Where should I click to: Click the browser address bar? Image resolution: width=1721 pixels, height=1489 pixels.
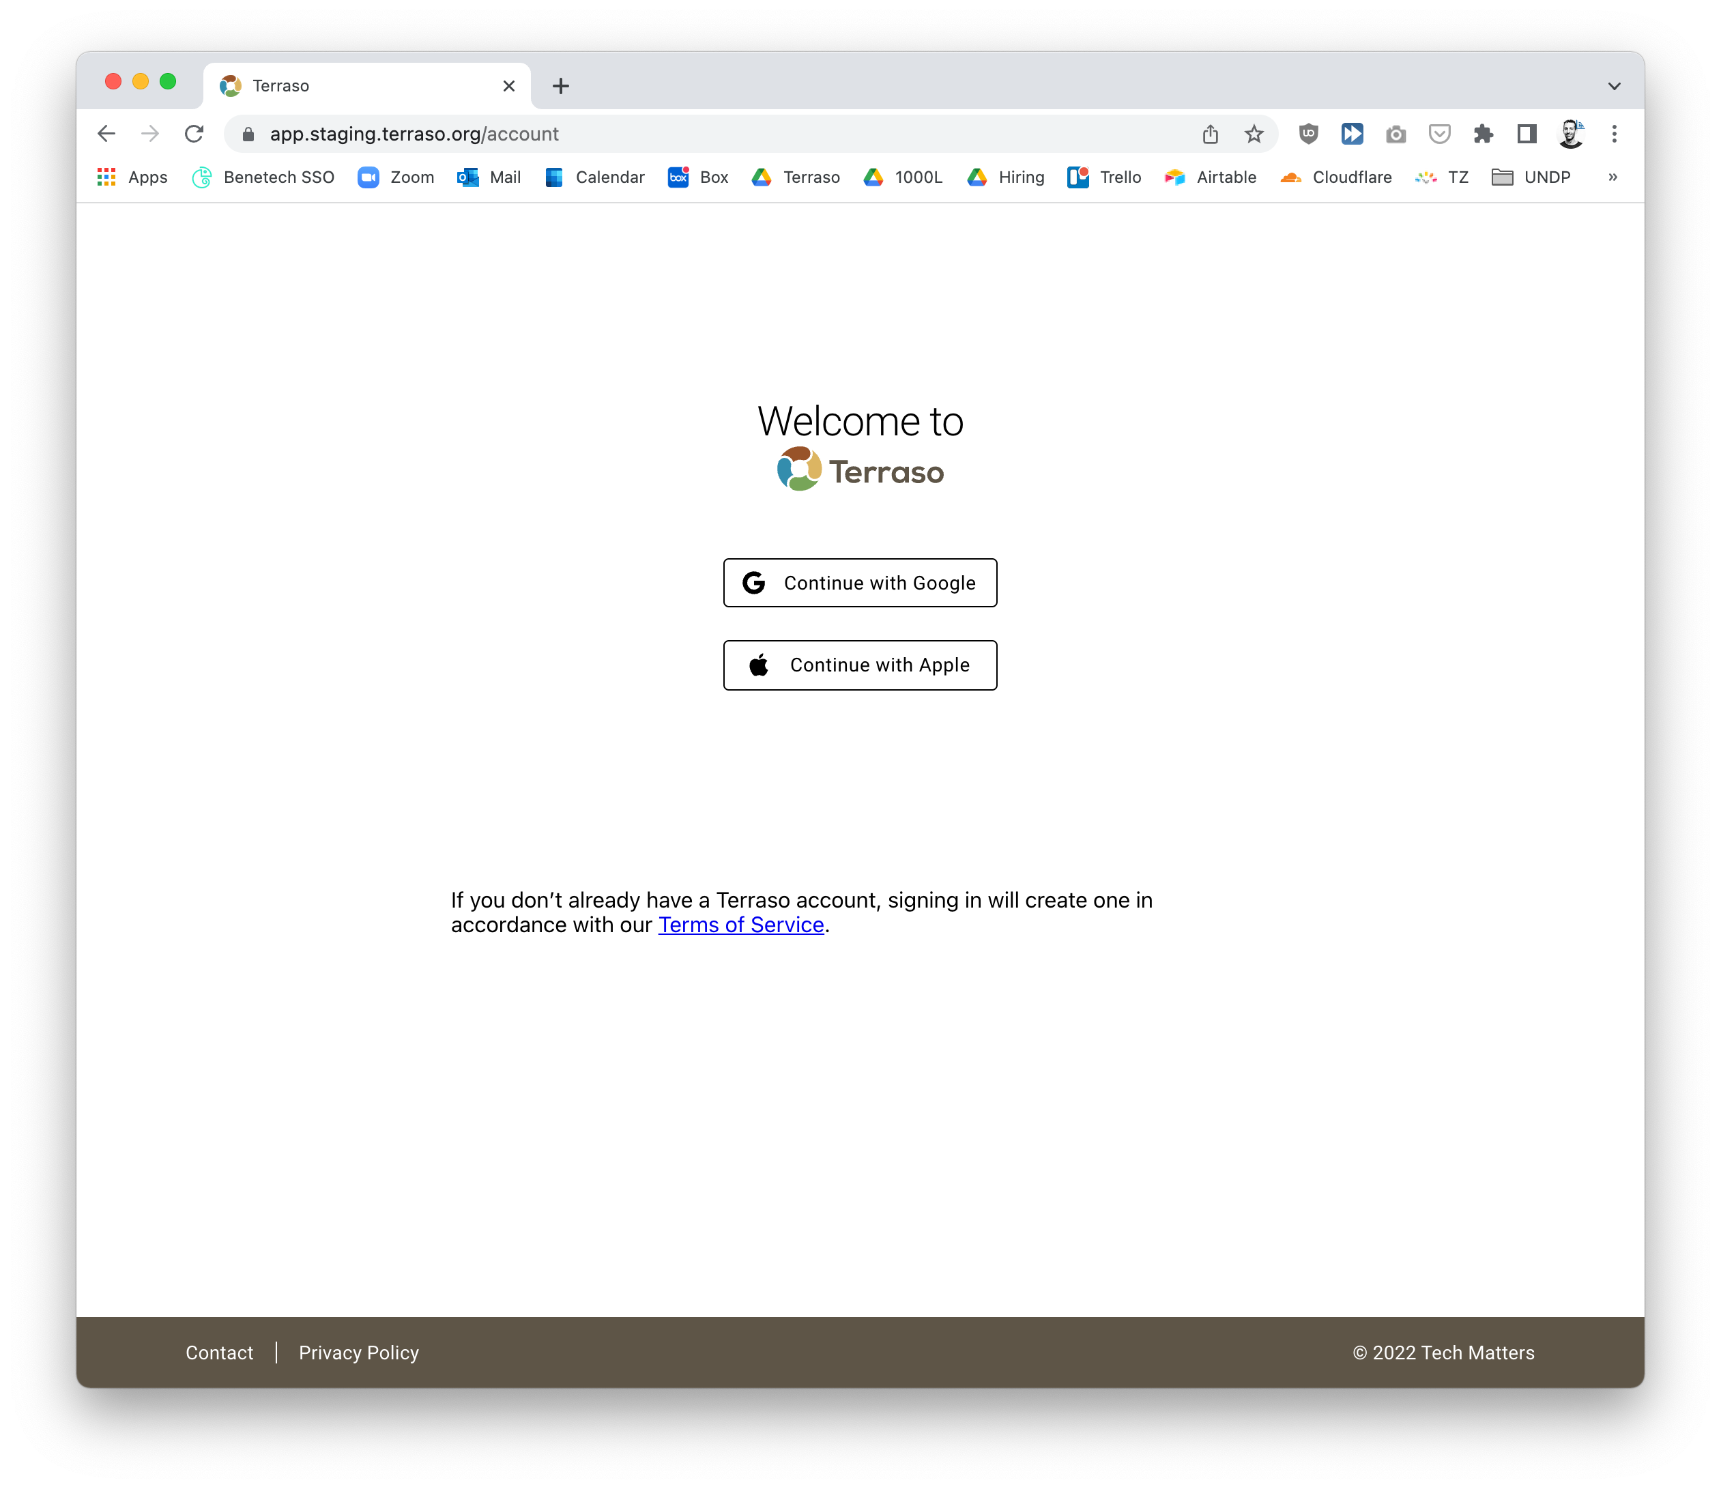(665, 134)
